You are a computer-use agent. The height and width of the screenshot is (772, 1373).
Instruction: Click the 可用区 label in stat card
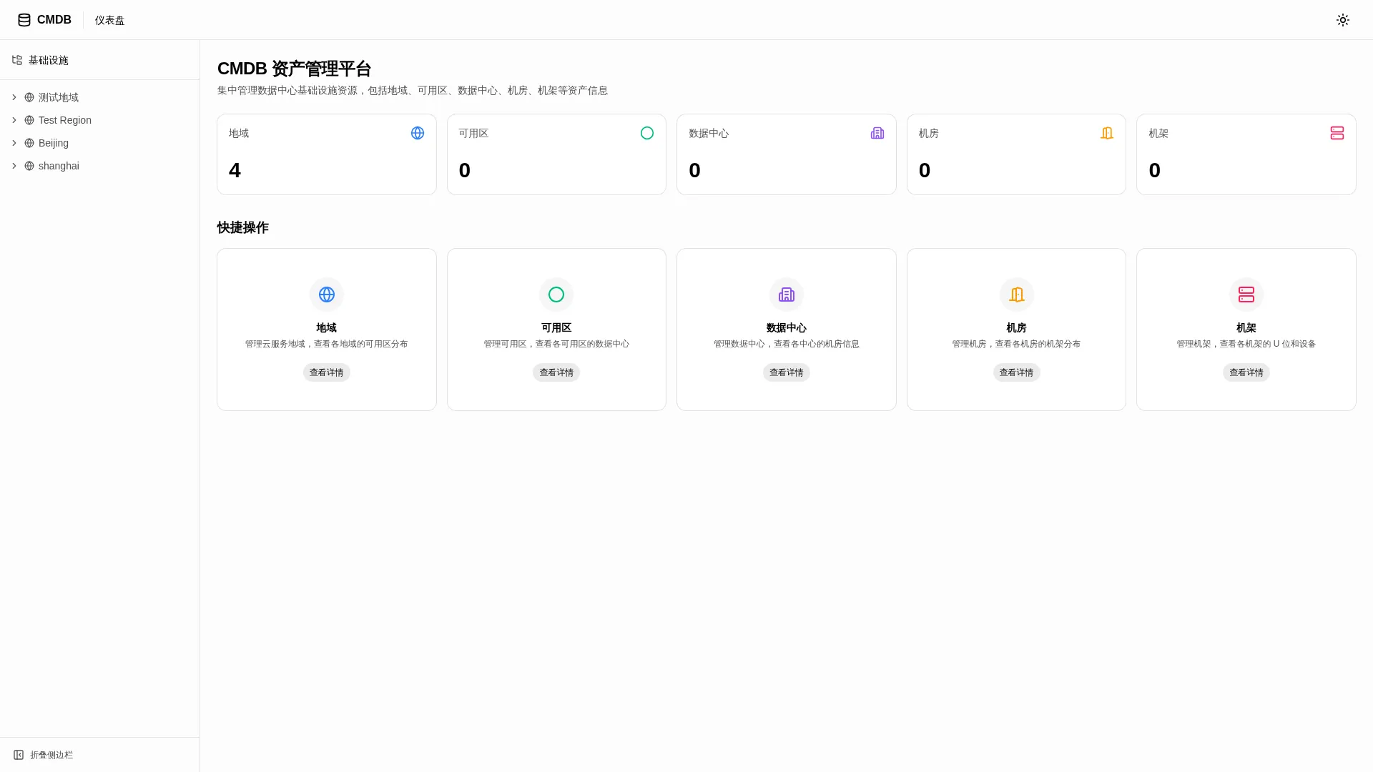[x=473, y=133]
